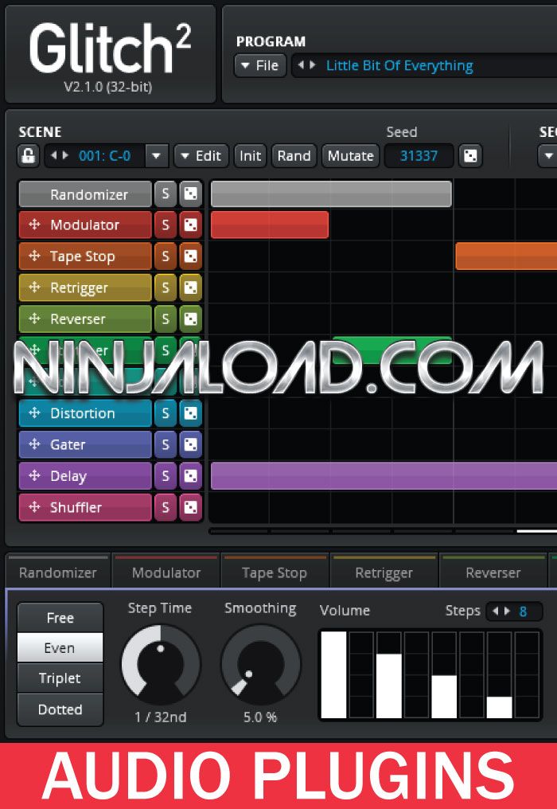Screen dimensions: 557x809
Task: Step through programs with the arrow icons
Action: [306, 65]
